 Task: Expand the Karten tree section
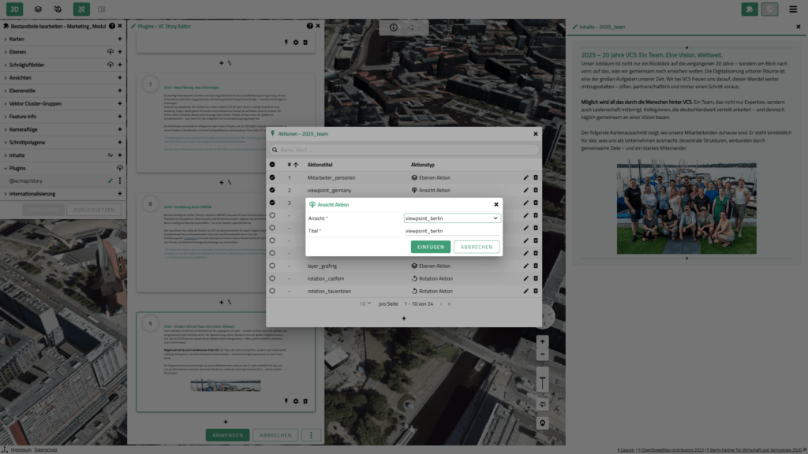[6, 39]
